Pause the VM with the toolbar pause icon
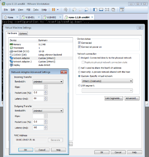 tap(53, 10)
